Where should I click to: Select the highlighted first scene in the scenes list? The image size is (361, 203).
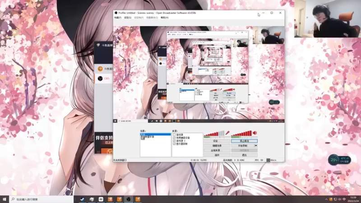coord(155,134)
